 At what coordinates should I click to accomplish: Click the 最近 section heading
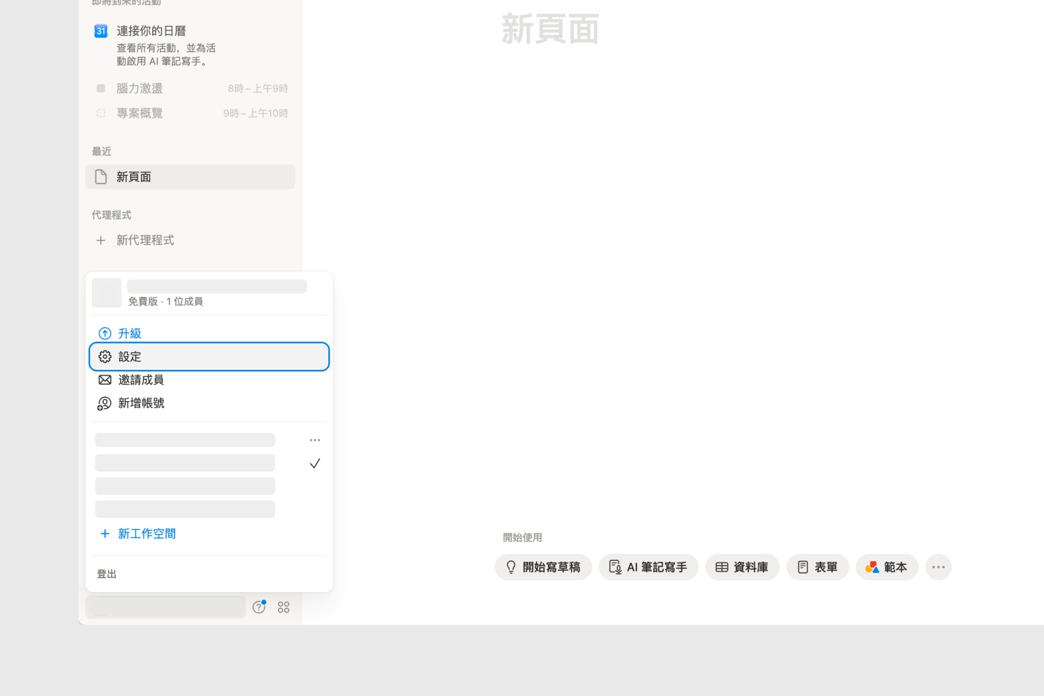(102, 152)
